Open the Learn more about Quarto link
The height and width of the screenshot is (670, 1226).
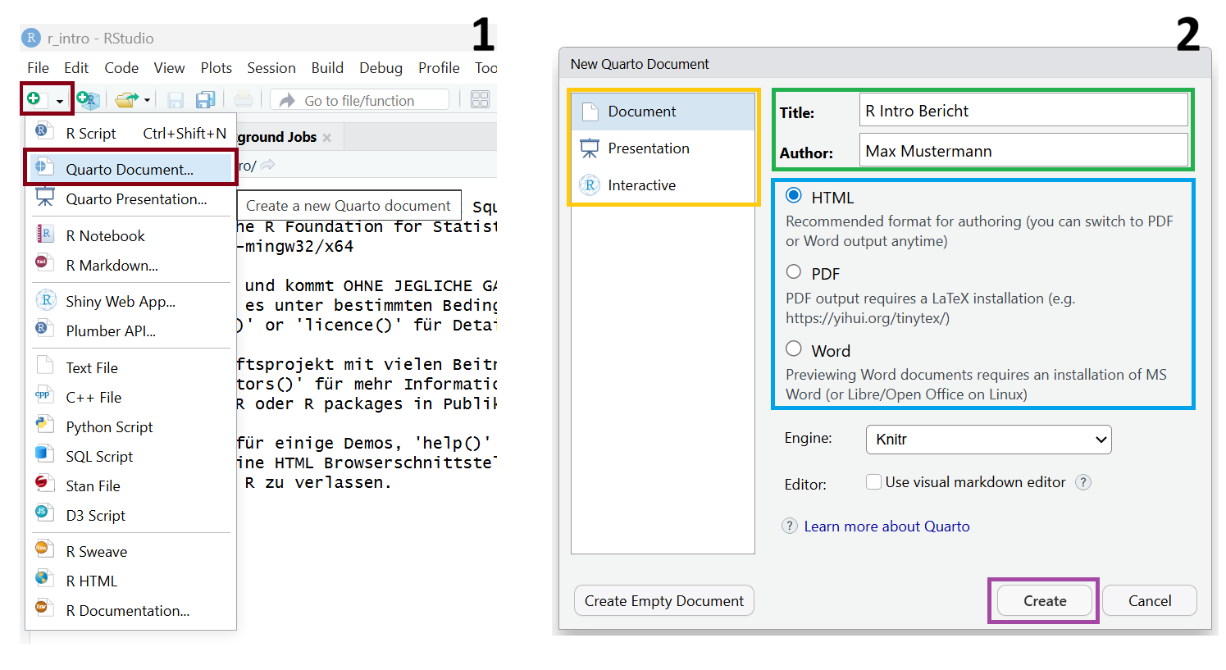[x=886, y=526]
